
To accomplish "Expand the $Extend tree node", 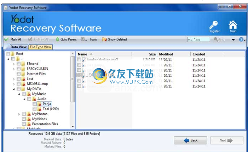I will point(14,64).
